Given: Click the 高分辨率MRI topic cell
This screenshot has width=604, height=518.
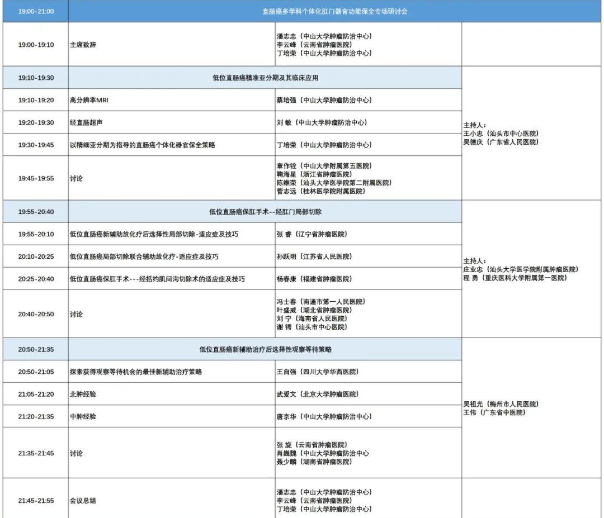Looking at the screenshot, I should tap(172, 100).
